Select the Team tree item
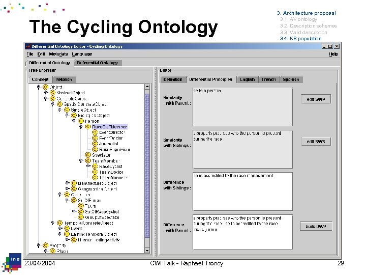This screenshot has width=366, height=275. click(90, 206)
